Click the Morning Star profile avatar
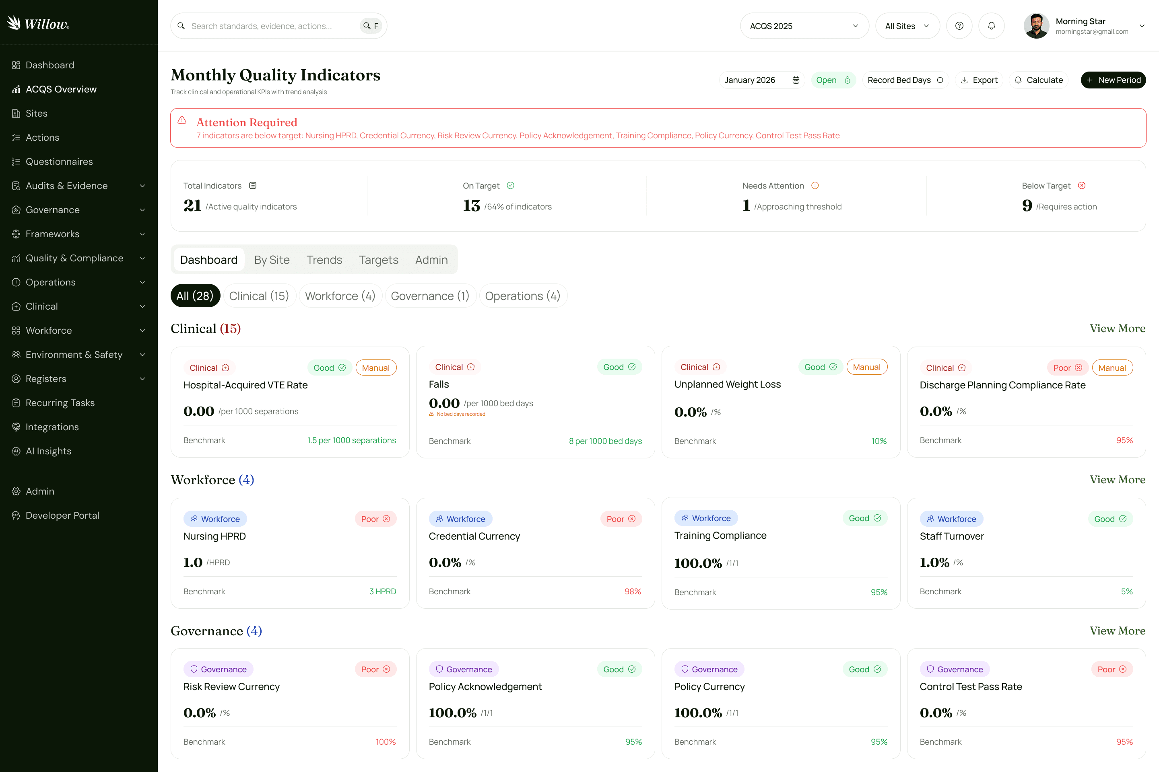 click(x=1037, y=26)
